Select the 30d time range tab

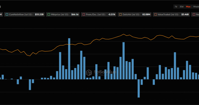(182, 7)
